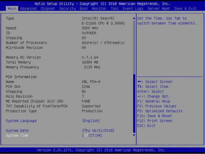Click the hatched scrollbar track area
205x154 pixels.
(134, 47)
